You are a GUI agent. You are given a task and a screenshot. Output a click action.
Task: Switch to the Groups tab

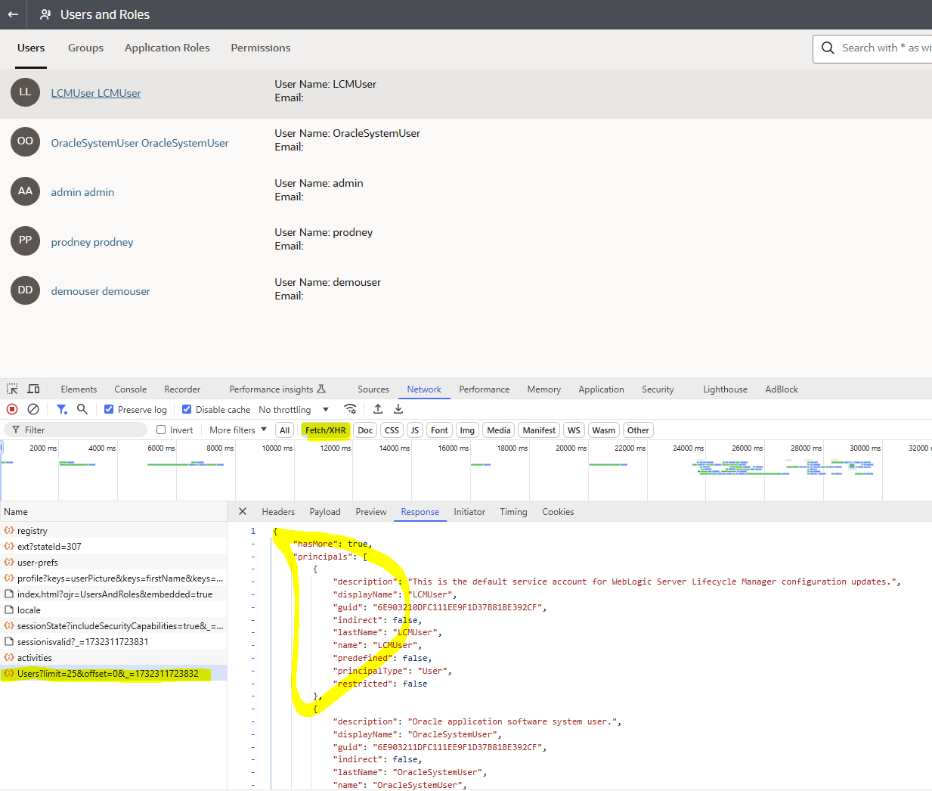click(85, 48)
